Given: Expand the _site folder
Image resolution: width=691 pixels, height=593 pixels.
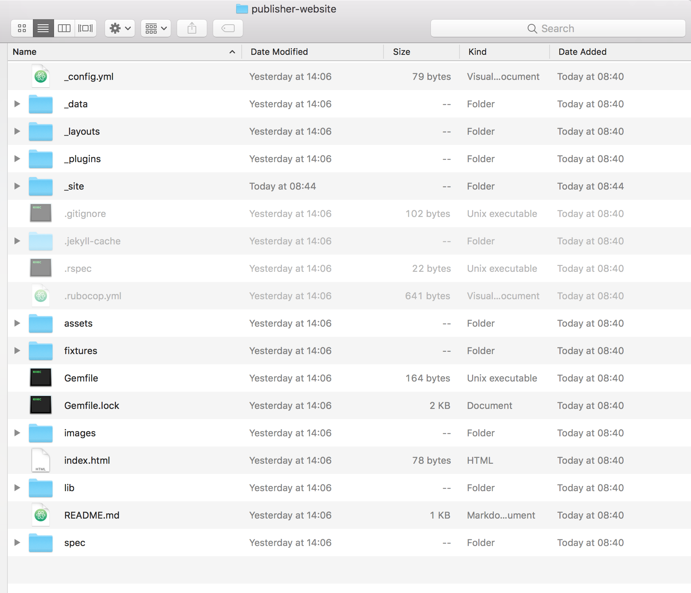Looking at the screenshot, I should coord(17,186).
